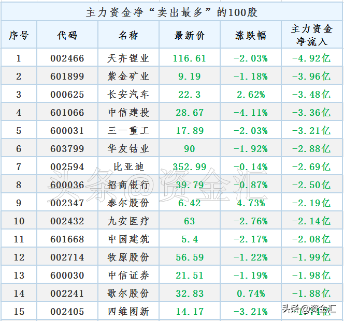The image size is (344, 321).
Task: Select stock code 603799
Action: 67,149
